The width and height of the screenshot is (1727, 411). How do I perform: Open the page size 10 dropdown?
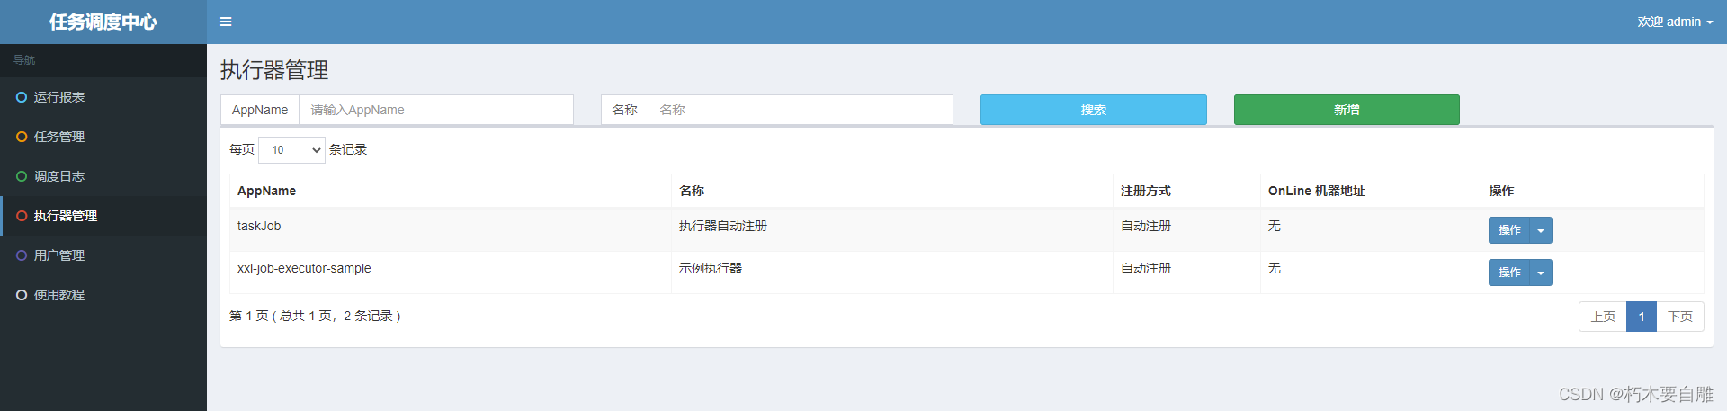pyautogui.click(x=291, y=150)
